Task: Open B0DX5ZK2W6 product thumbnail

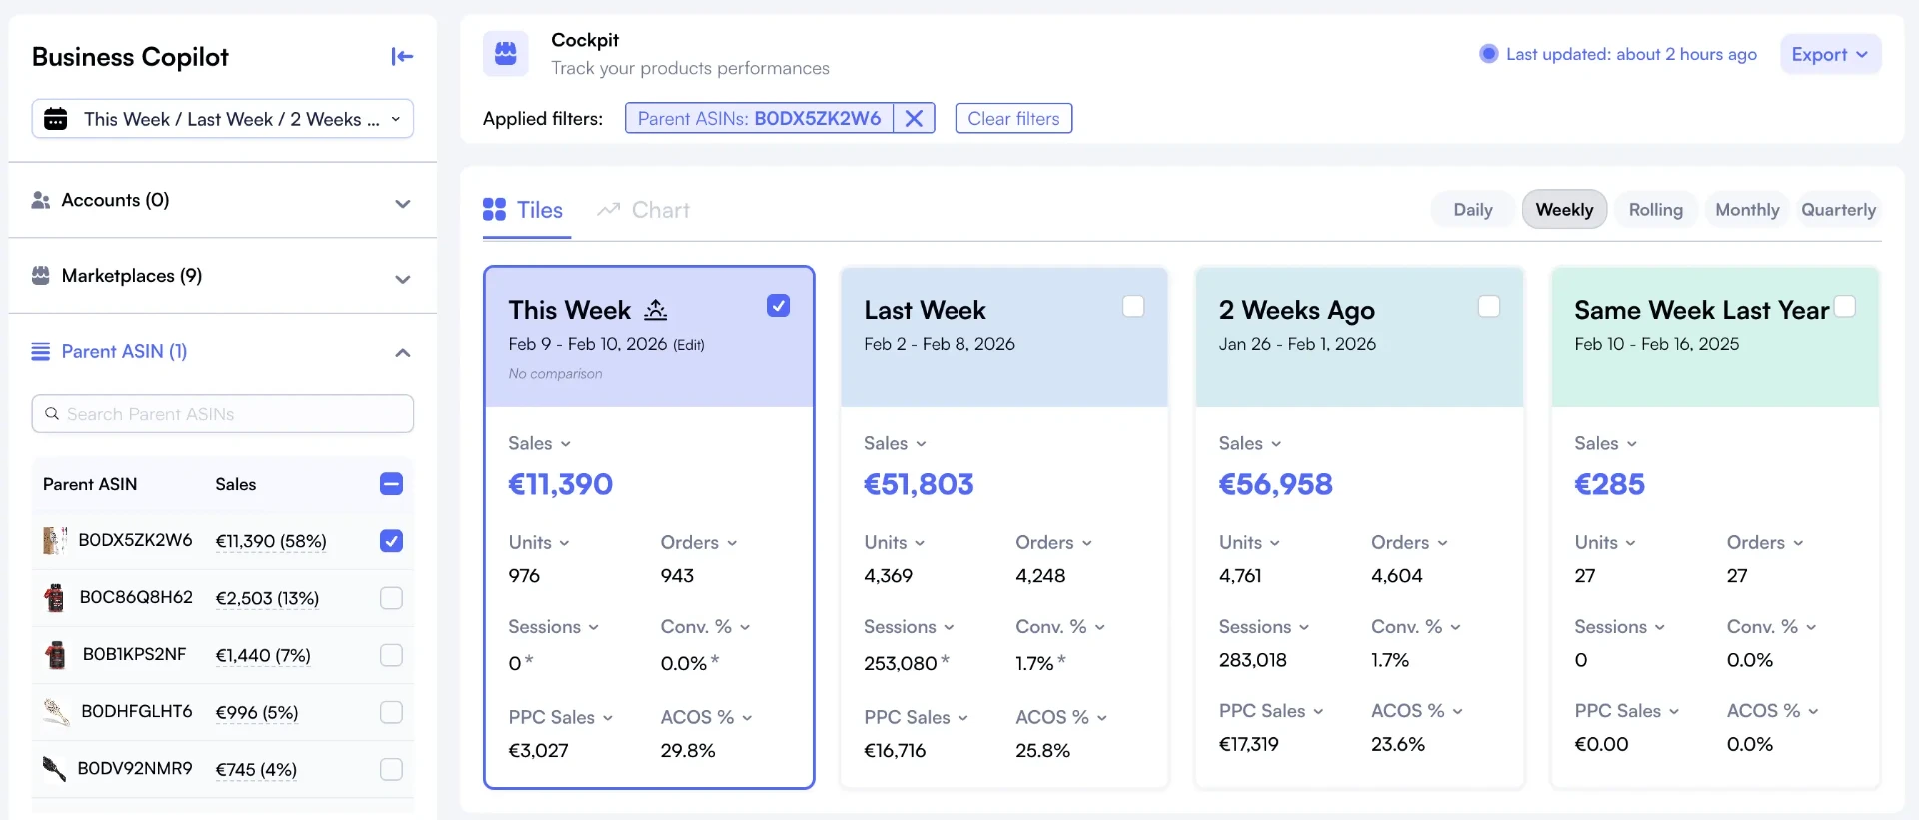Action: tap(55, 541)
